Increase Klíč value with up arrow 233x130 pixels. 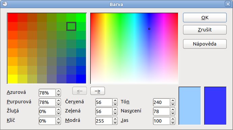coord(58,119)
